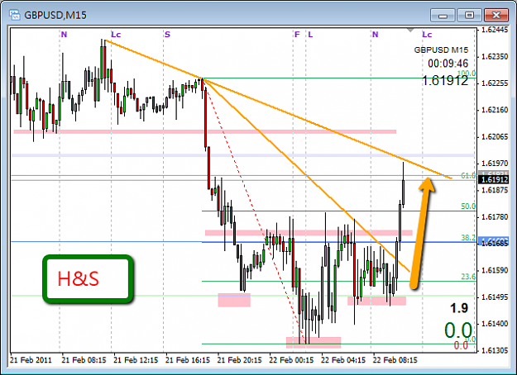Image resolution: width=517 pixels, height=375 pixels.
Task: Click the 50.0 Fibonacci level label
Action: 468,206
